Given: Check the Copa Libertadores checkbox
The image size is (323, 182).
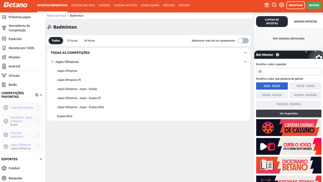Looking at the screenshot, I should coord(38,108).
